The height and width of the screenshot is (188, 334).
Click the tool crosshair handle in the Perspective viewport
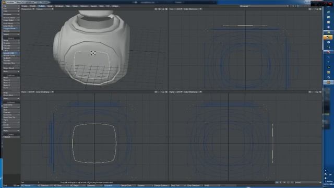coord(93,53)
